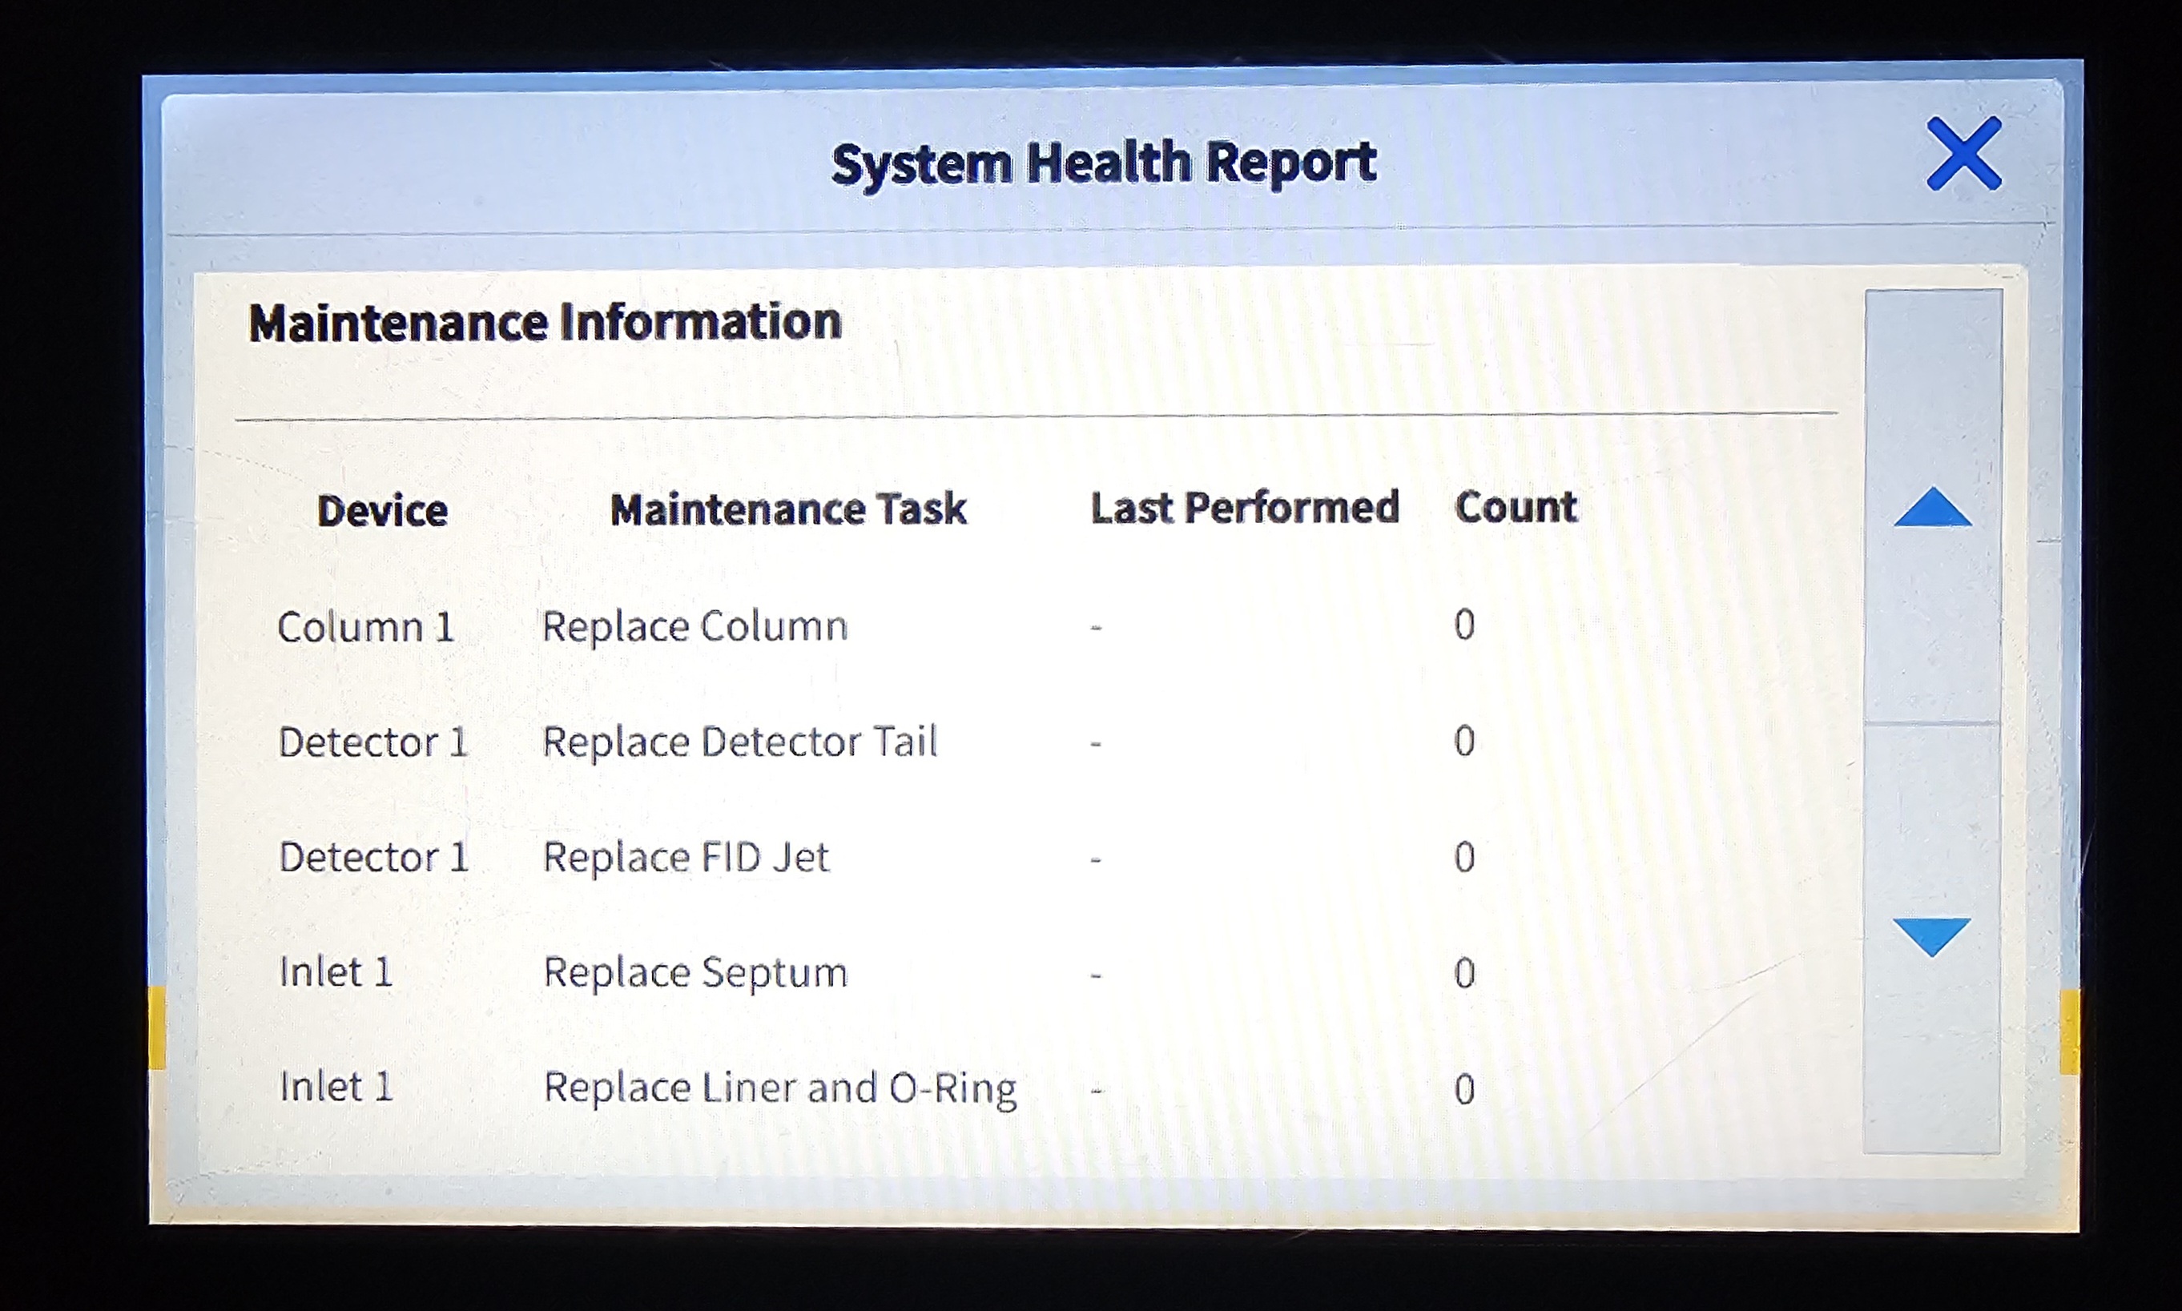This screenshot has height=1311, width=2182.
Task: Select the 'Replace Septum' task
Action: tap(696, 973)
